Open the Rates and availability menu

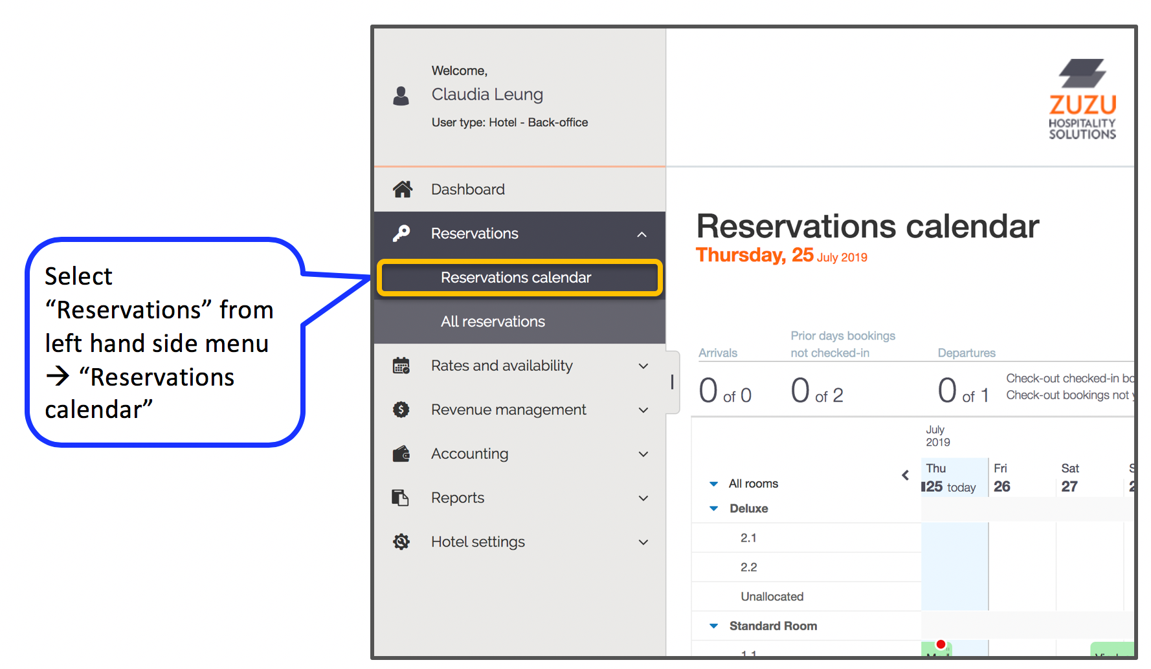click(x=520, y=366)
